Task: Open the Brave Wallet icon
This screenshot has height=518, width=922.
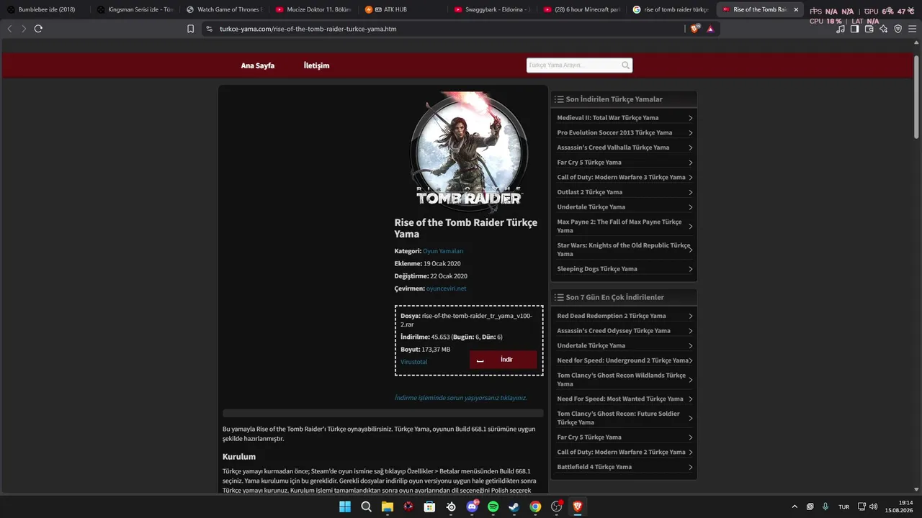Action: pyautogui.click(x=869, y=29)
